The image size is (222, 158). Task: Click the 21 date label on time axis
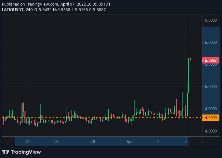pyautogui.click(x=28, y=142)
